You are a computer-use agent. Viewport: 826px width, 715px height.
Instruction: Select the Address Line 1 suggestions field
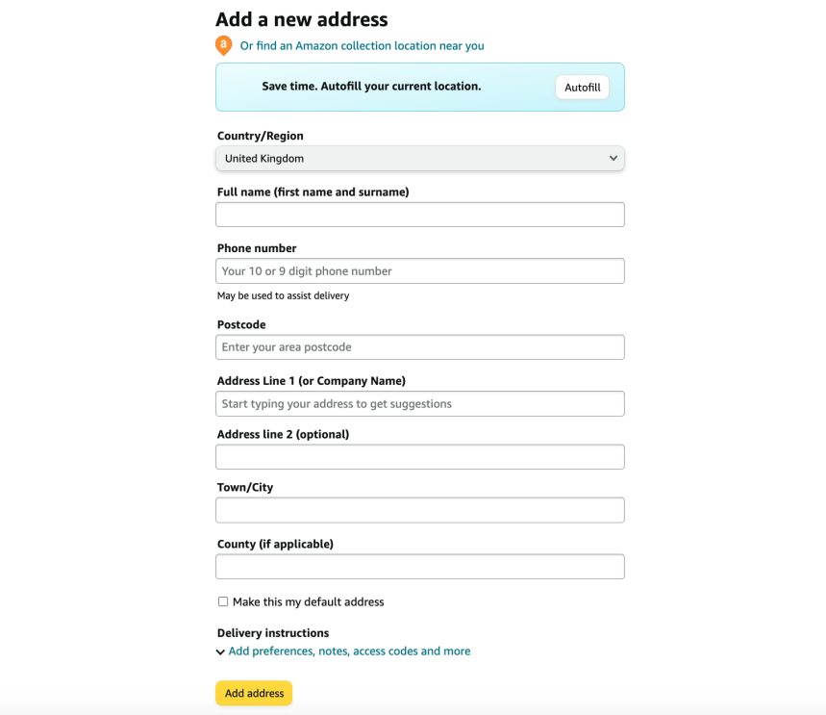click(x=419, y=403)
